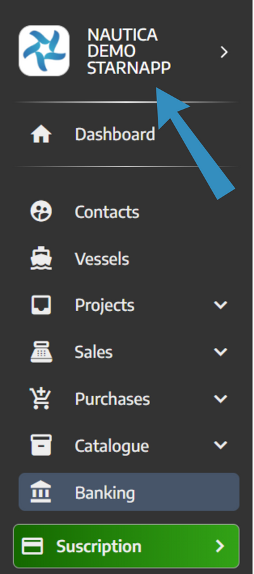The image size is (254, 574).
Task: Select the NAUTICA DEMO STARNAPP company name
Action: point(129,51)
